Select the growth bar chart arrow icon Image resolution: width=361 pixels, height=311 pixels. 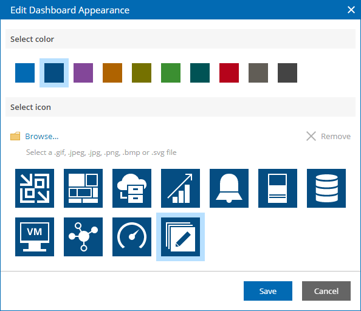point(180,188)
